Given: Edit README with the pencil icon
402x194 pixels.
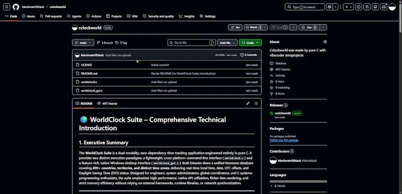Looking at the screenshot, I should point(248,103).
